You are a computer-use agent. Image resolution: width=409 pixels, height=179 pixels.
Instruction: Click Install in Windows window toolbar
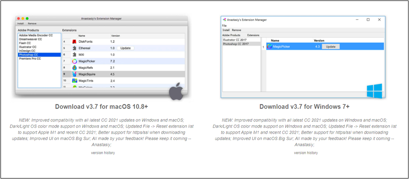tap(226, 30)
